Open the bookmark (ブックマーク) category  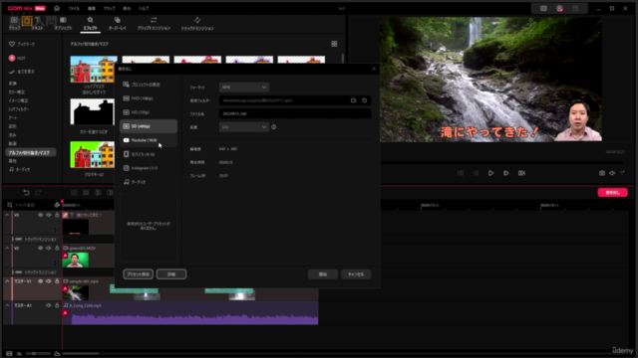point(22,44)
